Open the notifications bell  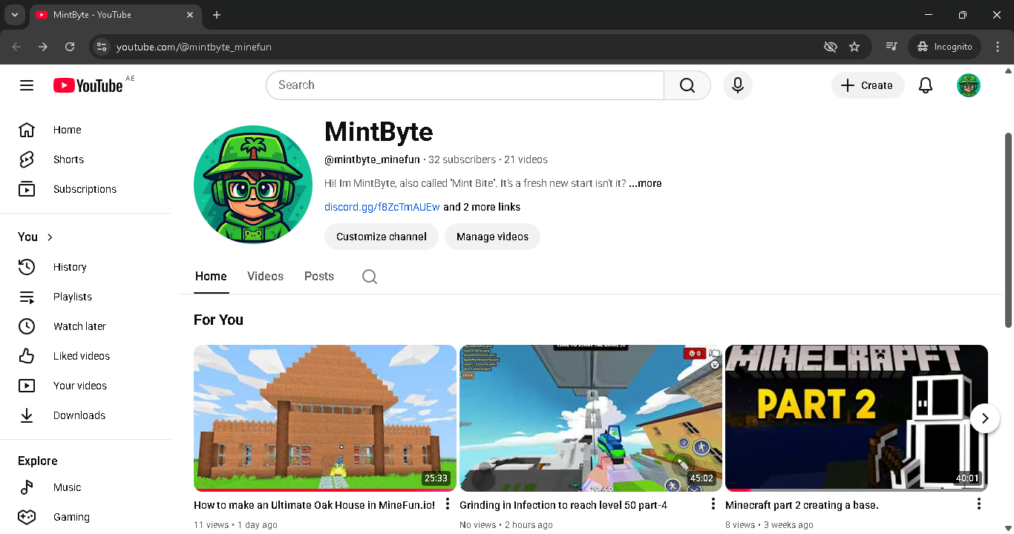click(x=925, y=85)
